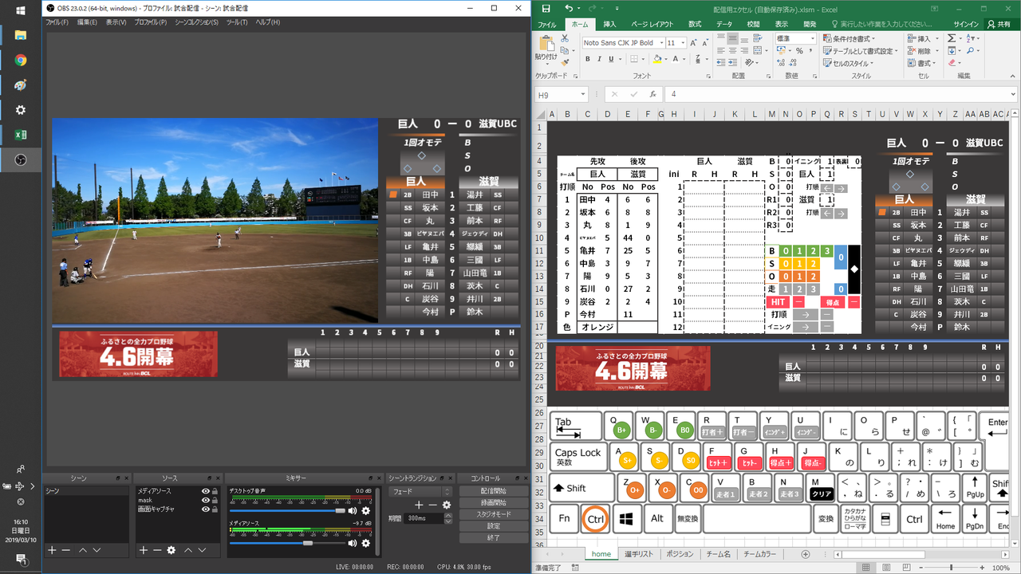Image resolution: width=1021 pixels, height=574 pixels.
Task: Hide the mask source in OBS
Action: [206, 500]
